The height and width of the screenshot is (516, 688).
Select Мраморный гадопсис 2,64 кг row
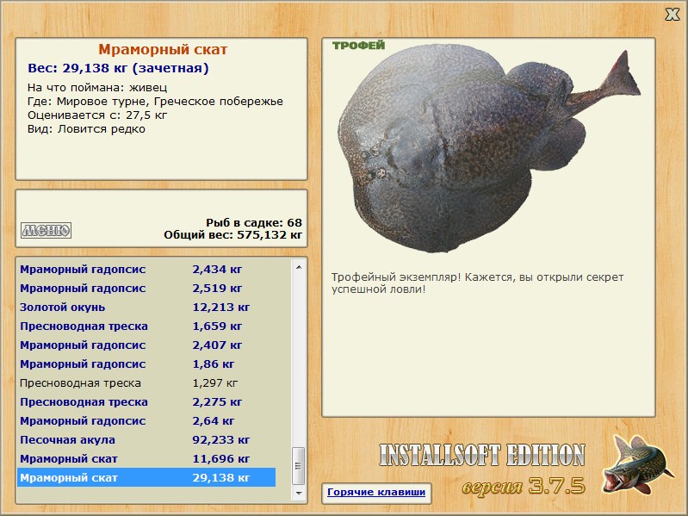coord(146,420)
